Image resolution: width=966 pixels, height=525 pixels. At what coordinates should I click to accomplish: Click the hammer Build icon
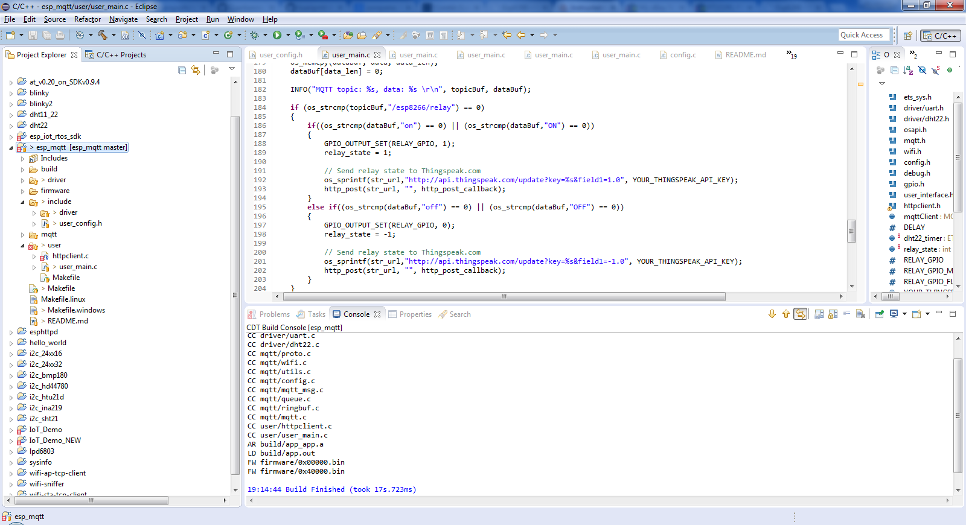pos(102,35)
